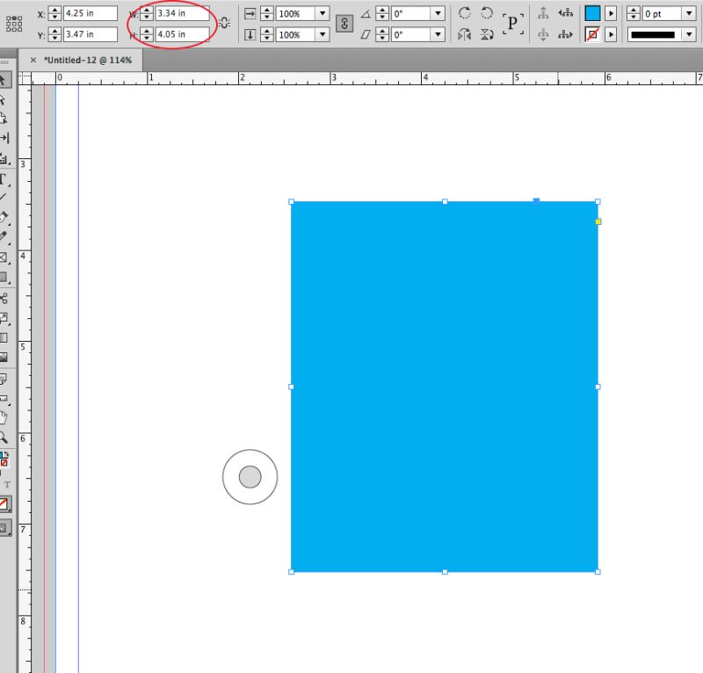
Task: Open the horizontal scale percentage dropdown
Action: (x=323, y=13)
